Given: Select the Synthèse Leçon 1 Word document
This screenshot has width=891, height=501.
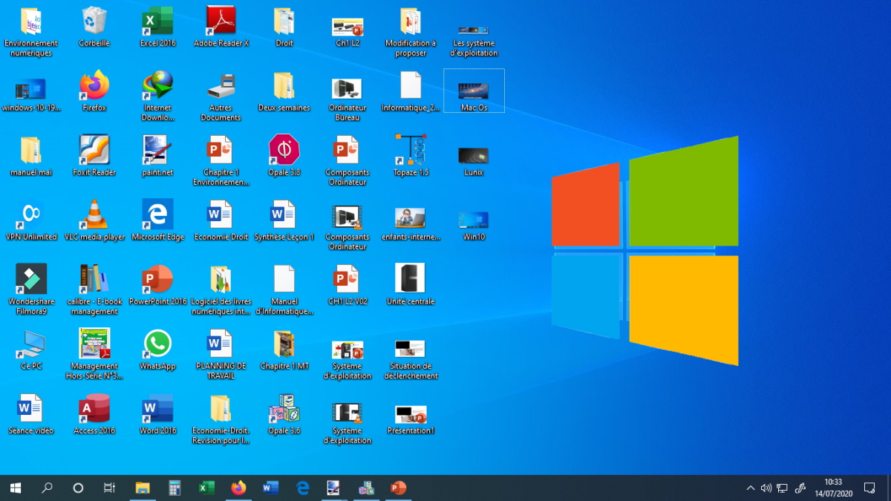Looking at the screenshot, I should pyautogui.click(x=284, y=221).
